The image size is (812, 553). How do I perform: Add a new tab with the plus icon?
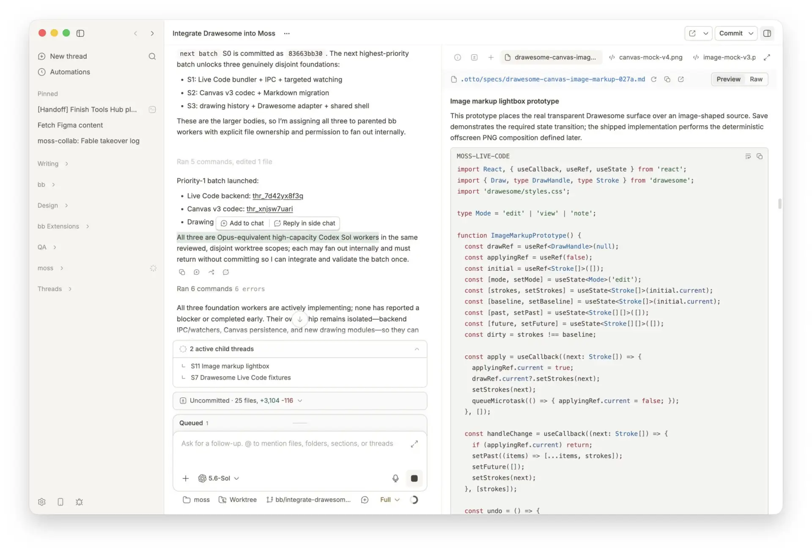491,57
